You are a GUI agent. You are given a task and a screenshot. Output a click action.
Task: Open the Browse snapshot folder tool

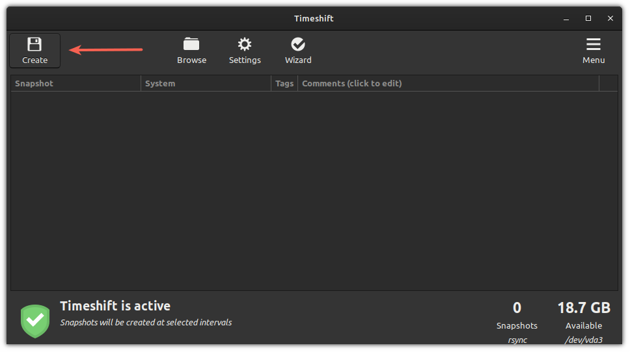pyautogui.click(x=191, y=51)
